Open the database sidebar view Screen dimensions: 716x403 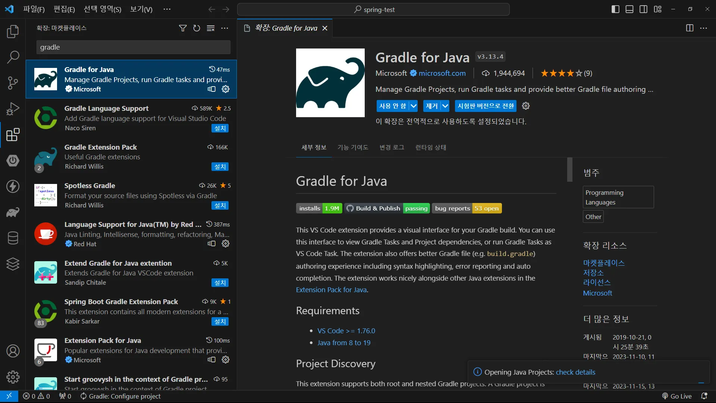pyautogui.click(x=13, y=238)
